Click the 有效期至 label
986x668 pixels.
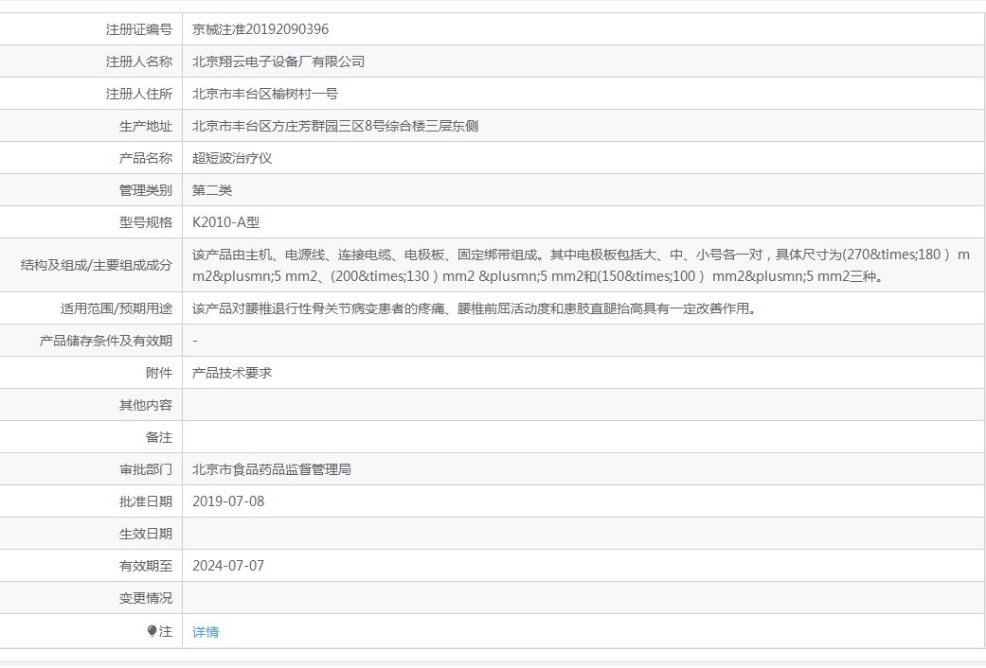[x=146, y=566]
